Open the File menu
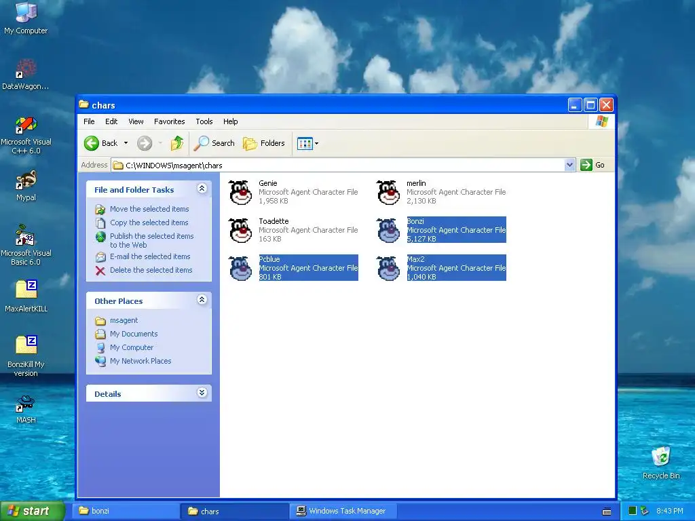This screenshot has width=695, height=521. coord(89,121)
